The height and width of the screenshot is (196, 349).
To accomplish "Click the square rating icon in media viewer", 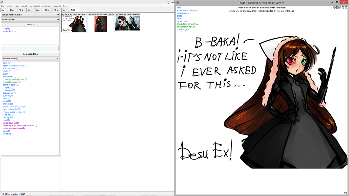I will (x=337, y=7).
